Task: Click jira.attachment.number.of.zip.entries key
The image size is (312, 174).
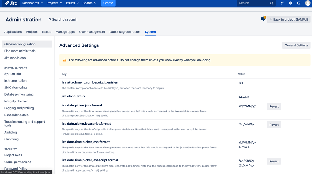Action: pyautogui.click(x=90, y=82)
